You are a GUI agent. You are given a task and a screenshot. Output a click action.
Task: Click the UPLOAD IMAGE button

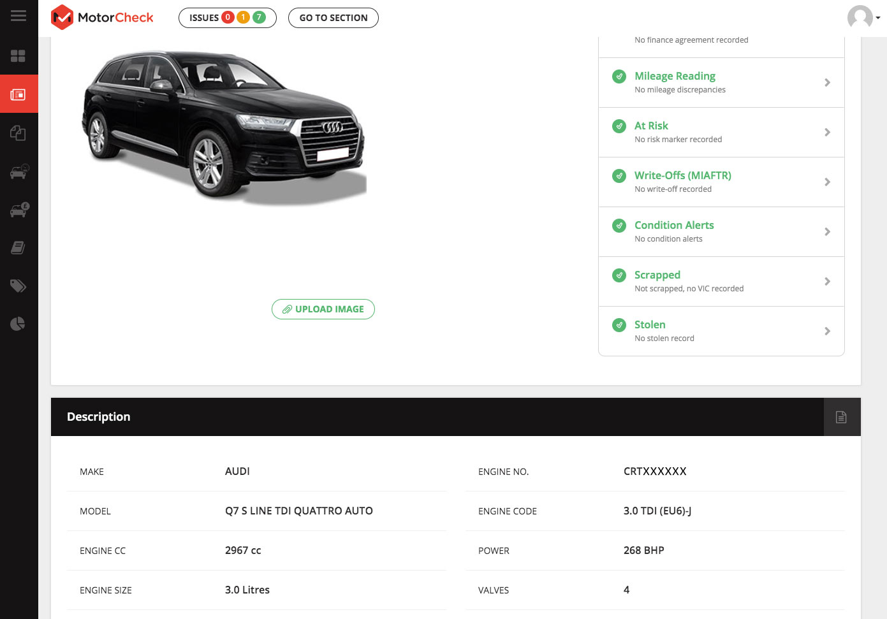coord(323,309)
